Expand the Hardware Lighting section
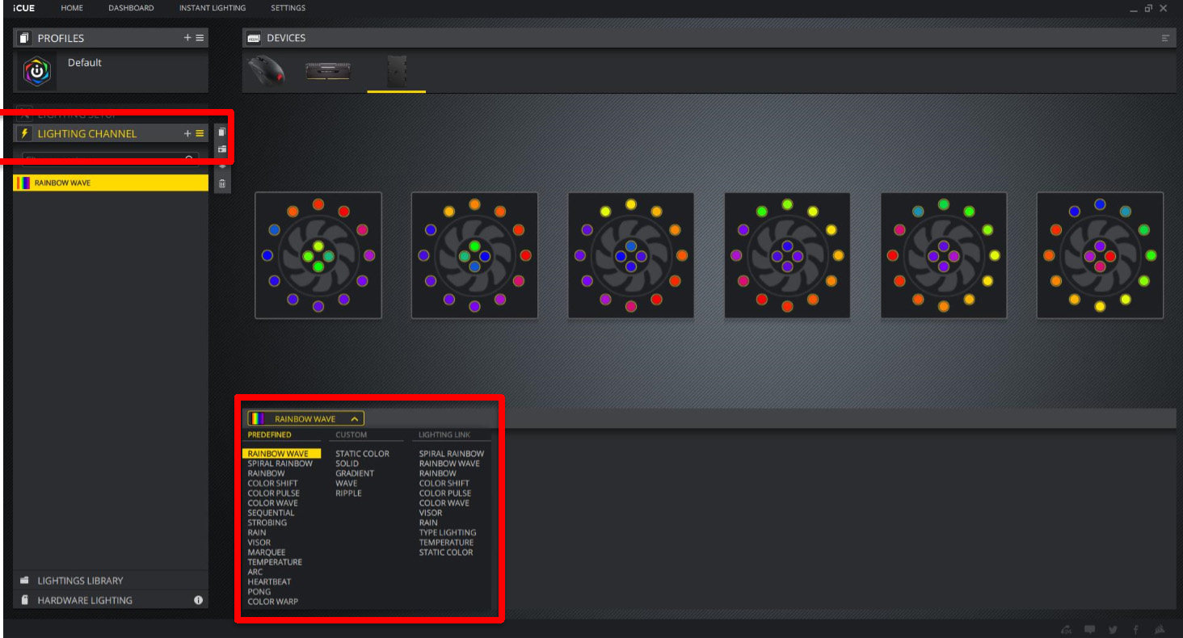This screenshot has width=1183, height=638. (111, 600)
